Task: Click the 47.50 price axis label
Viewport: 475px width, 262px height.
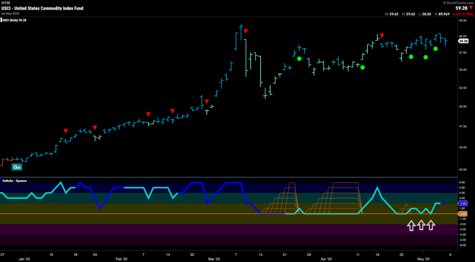Action: [x=462, y=127]
